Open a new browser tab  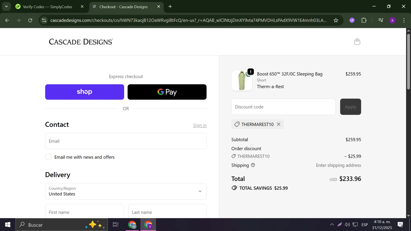pos(170,7)
